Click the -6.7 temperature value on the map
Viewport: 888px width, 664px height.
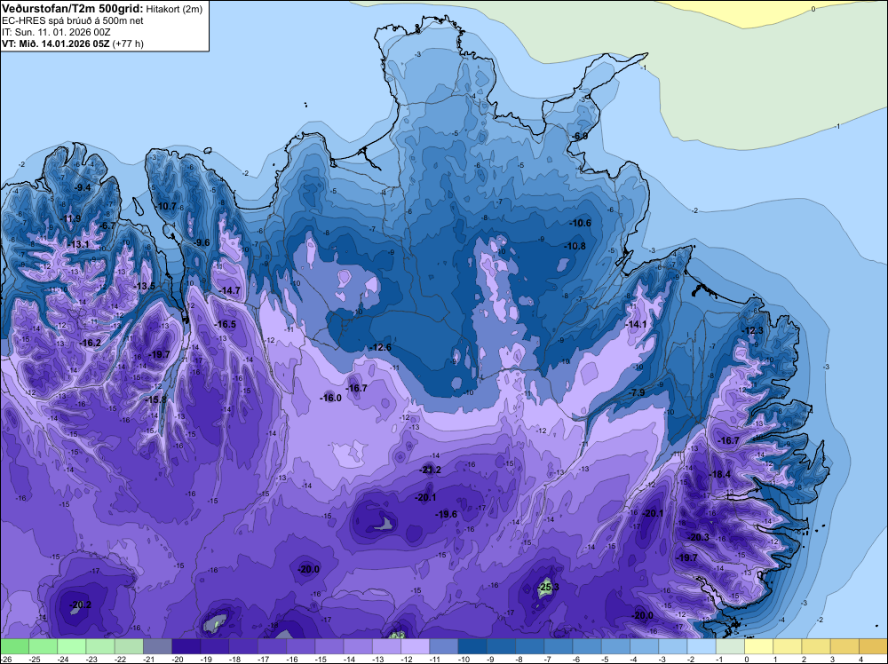[x=107, y=225]
